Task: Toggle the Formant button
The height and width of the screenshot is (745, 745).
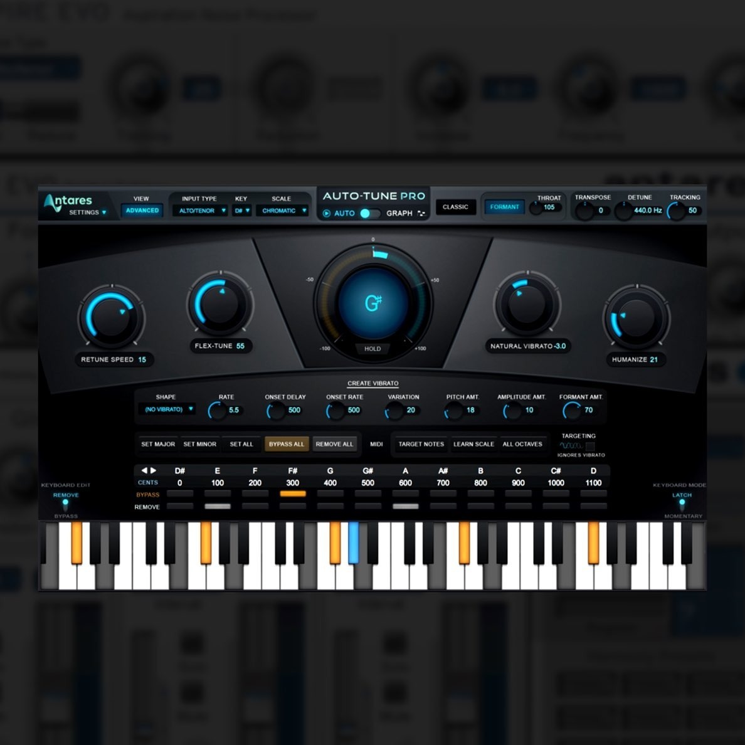Action: pyautogui.click(x=504, y=207)
